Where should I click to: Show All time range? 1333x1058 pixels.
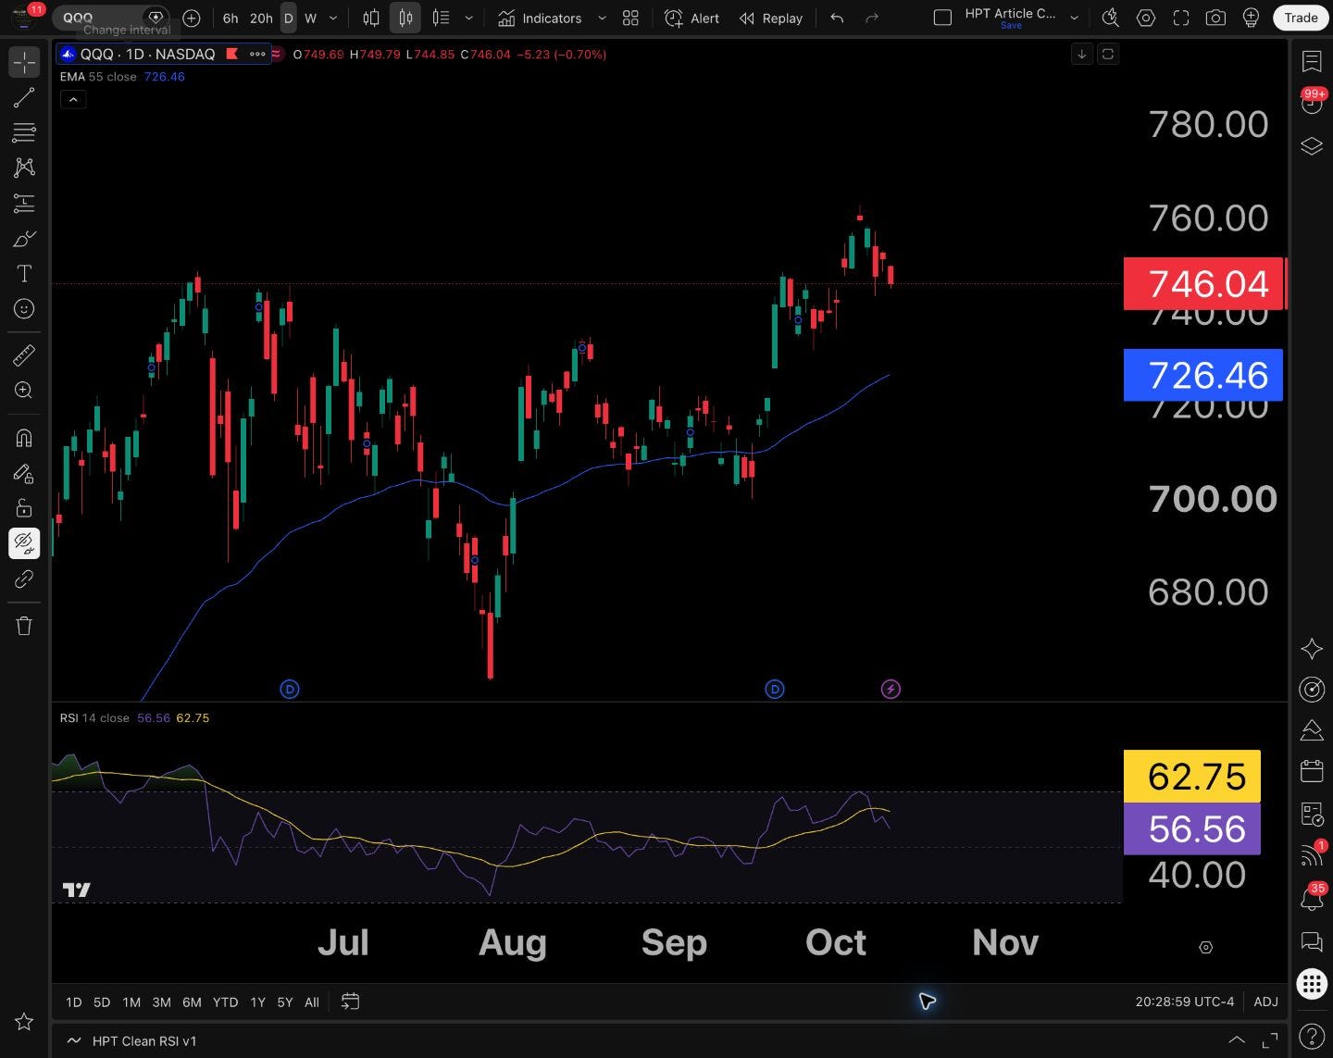(x=312, y=1002)
